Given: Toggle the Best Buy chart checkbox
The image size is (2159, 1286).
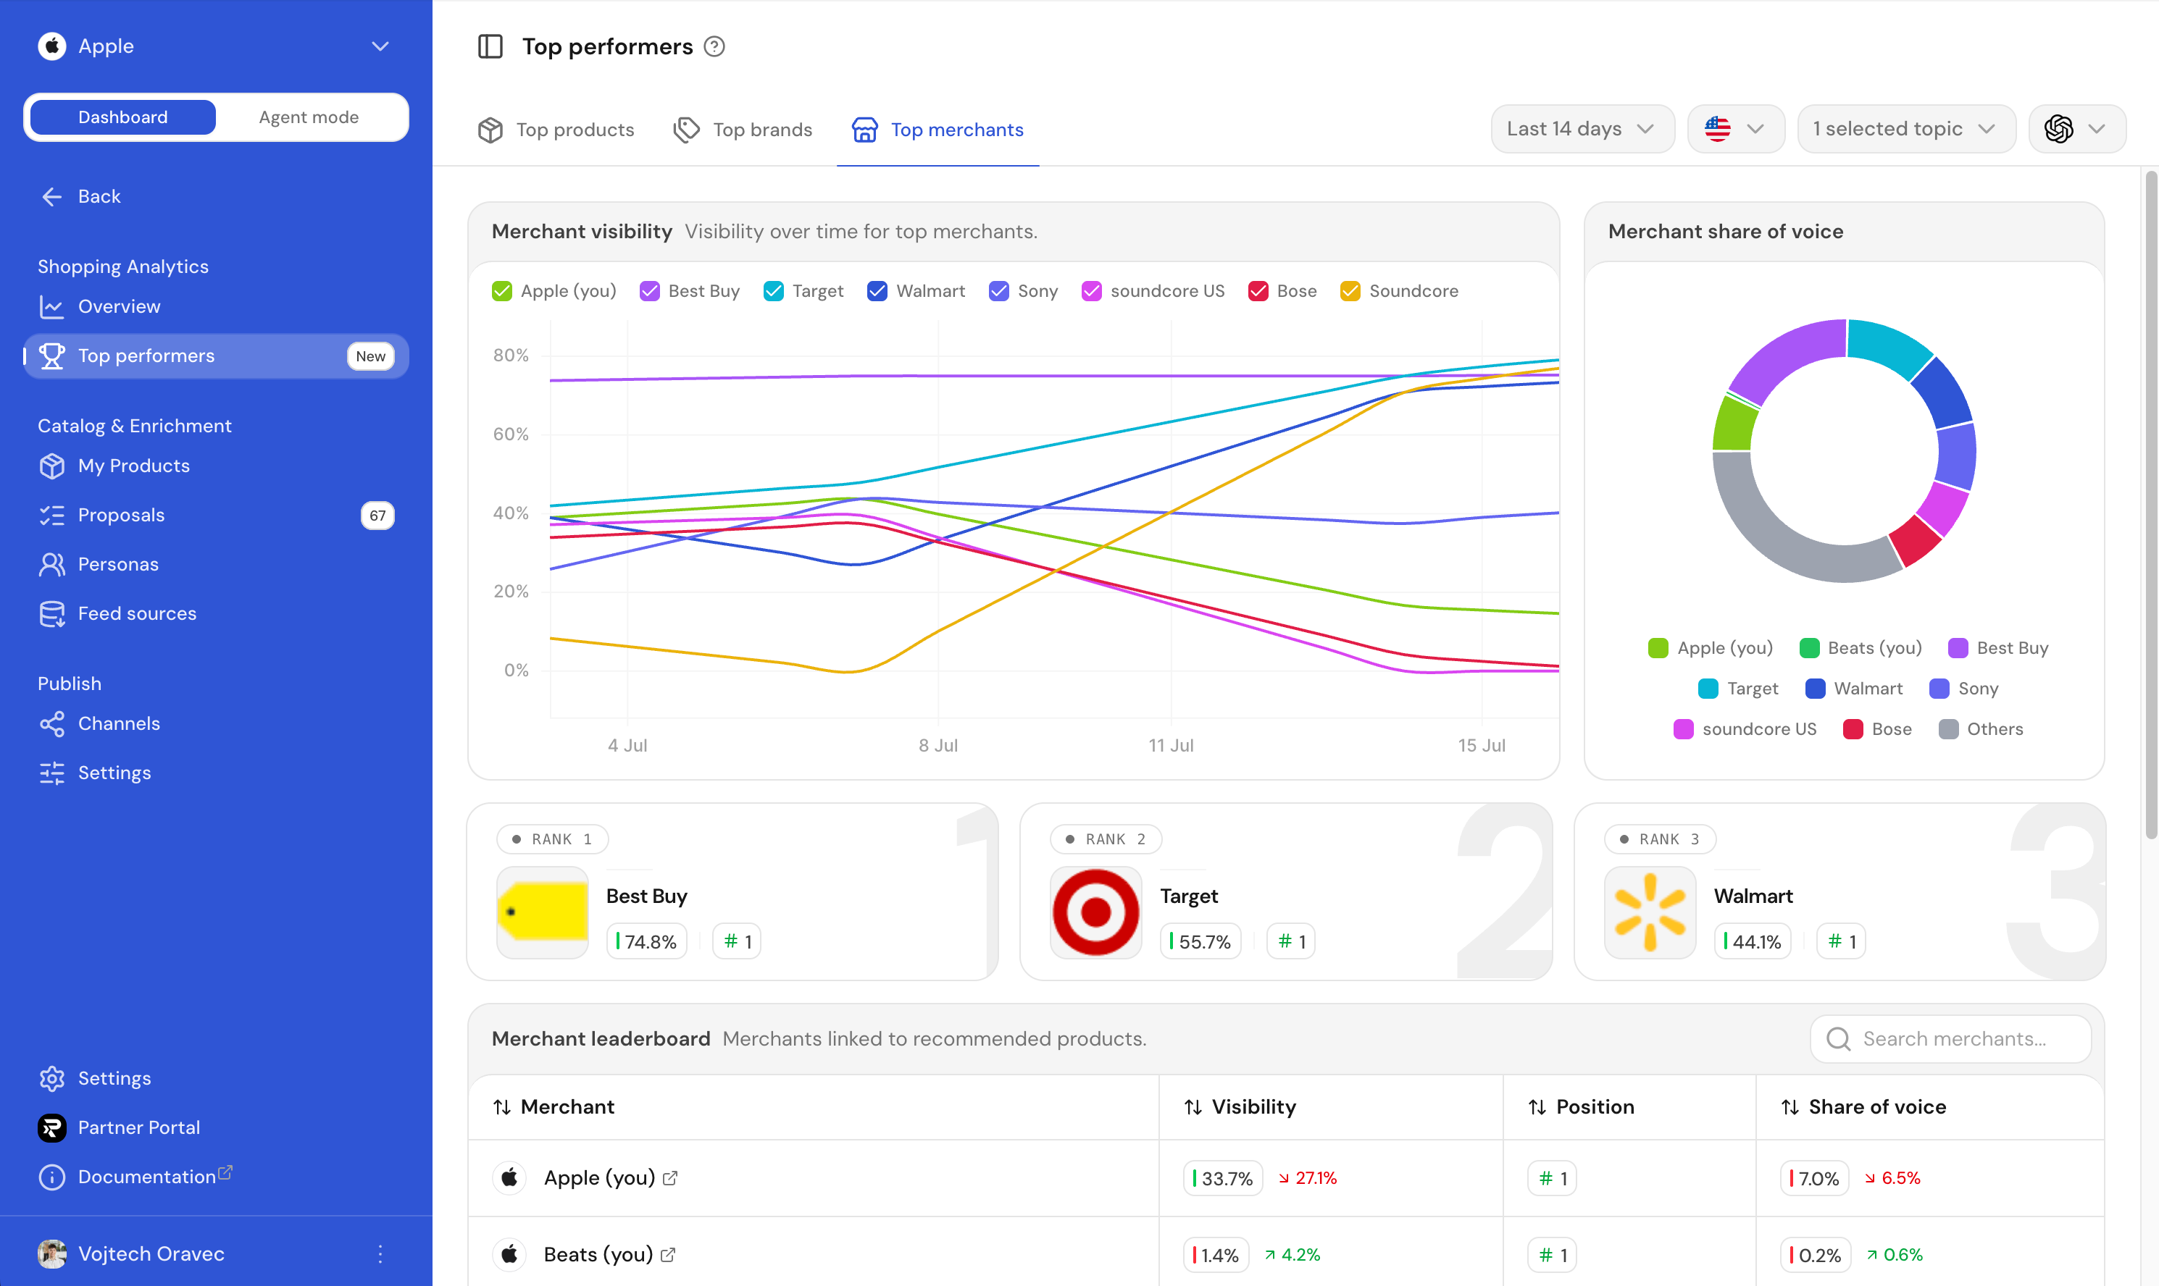Looking at the screenshot, I should pyautogui.click(x=649, y=291).
